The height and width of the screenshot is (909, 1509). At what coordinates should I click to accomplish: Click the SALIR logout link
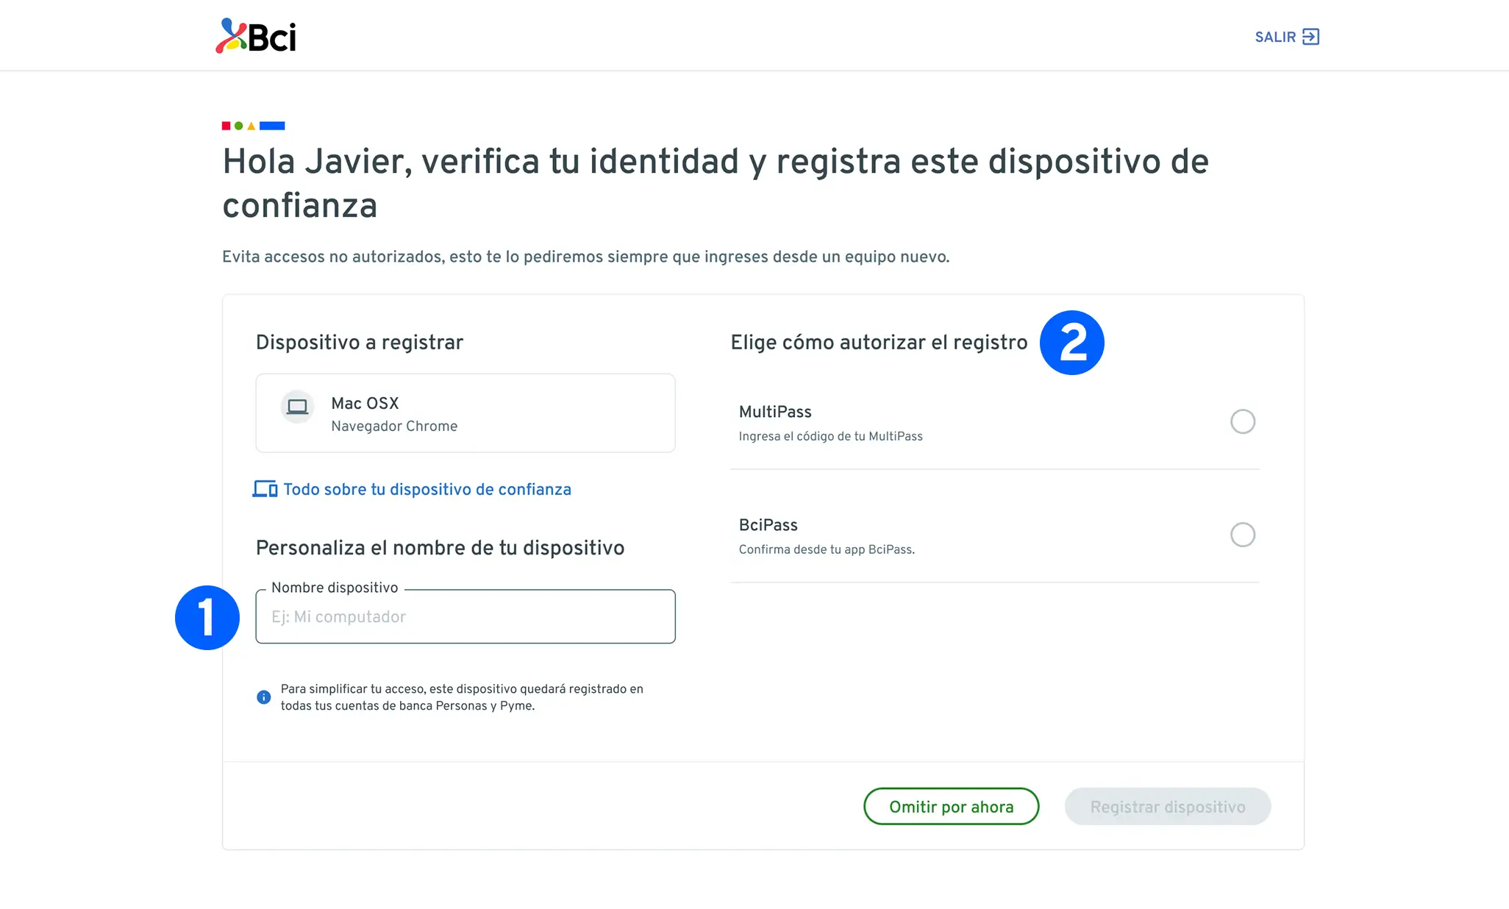(x=1287, y=37)
